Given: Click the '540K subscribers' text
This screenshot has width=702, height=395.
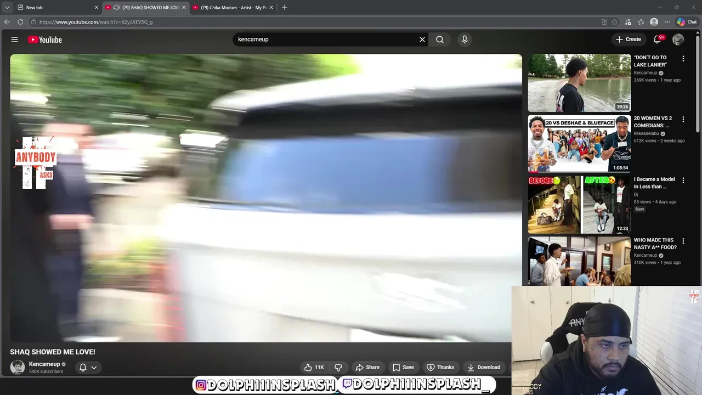Looking at the screenshot, I should [x=46, y=372].
